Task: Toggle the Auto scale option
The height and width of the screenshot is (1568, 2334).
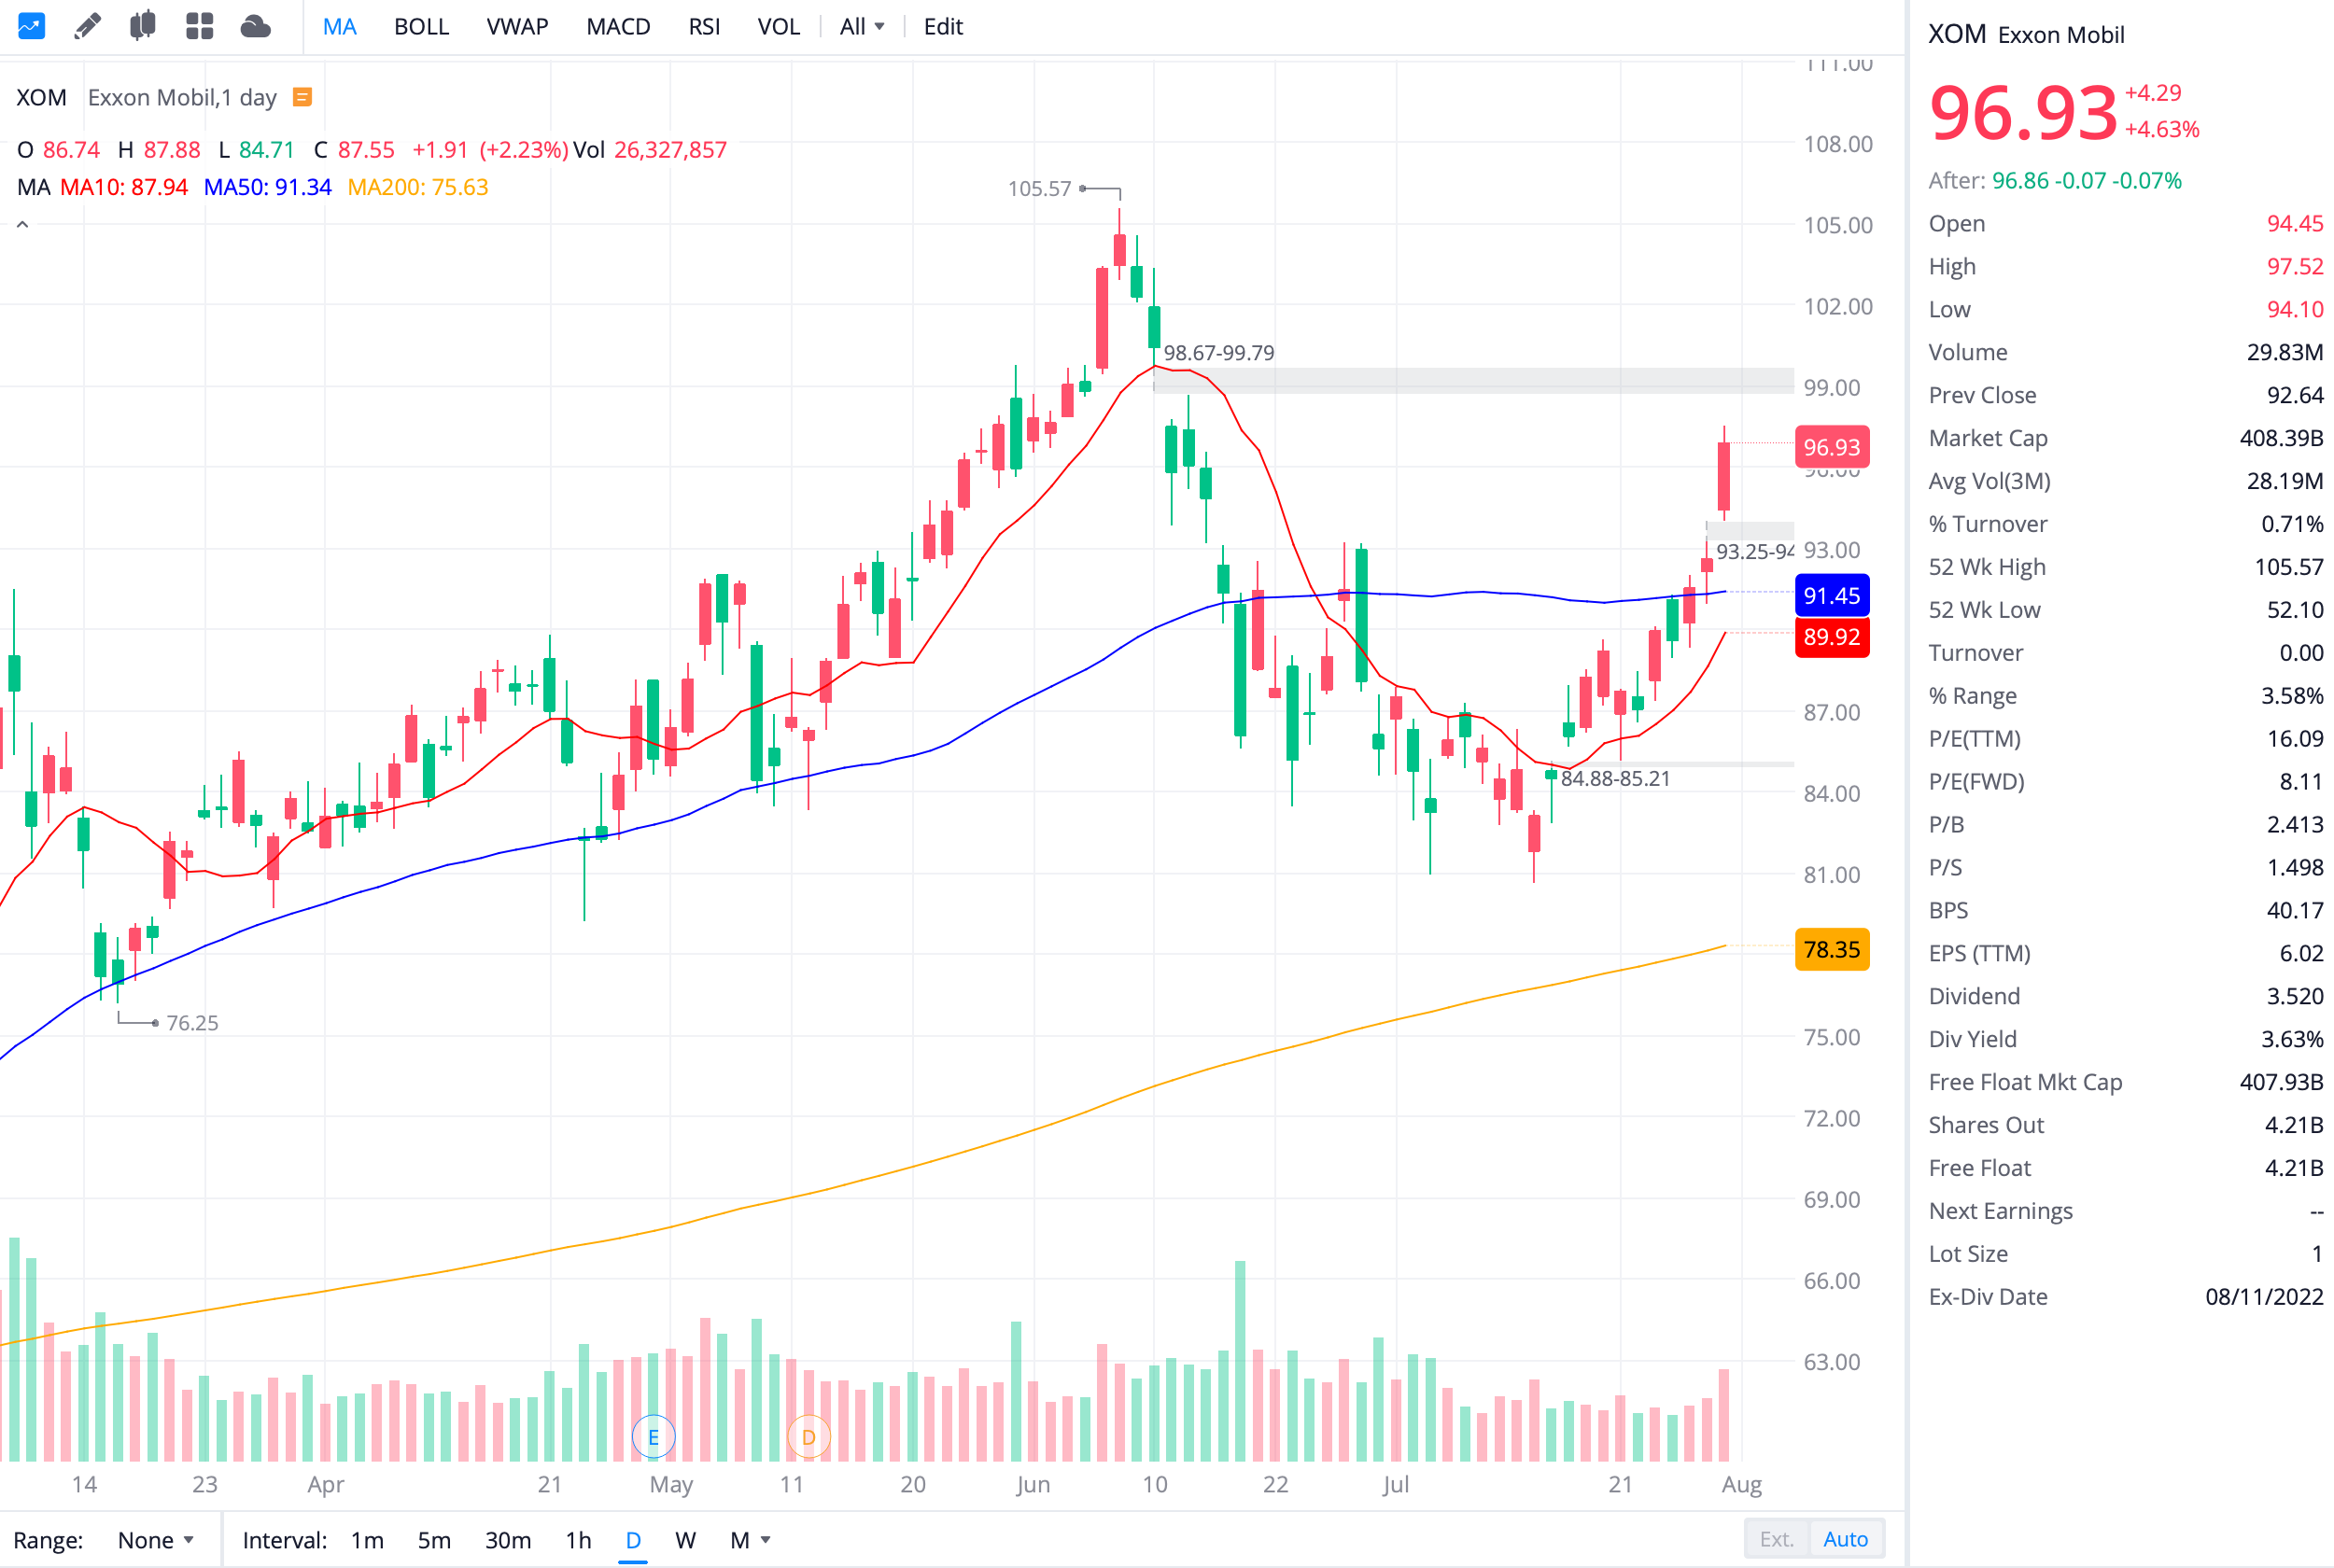Action: coord(1845,1539)
